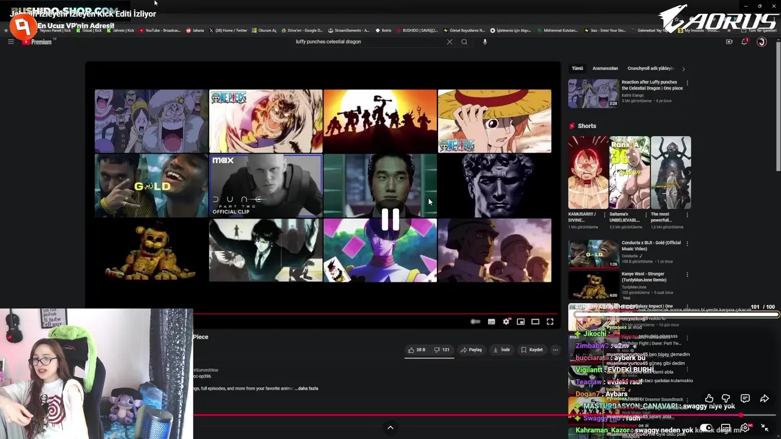Open options for Conducta x BIJI - Gold
The width and height of the screenshot is (781, 439).
click(x=687, y=243)
